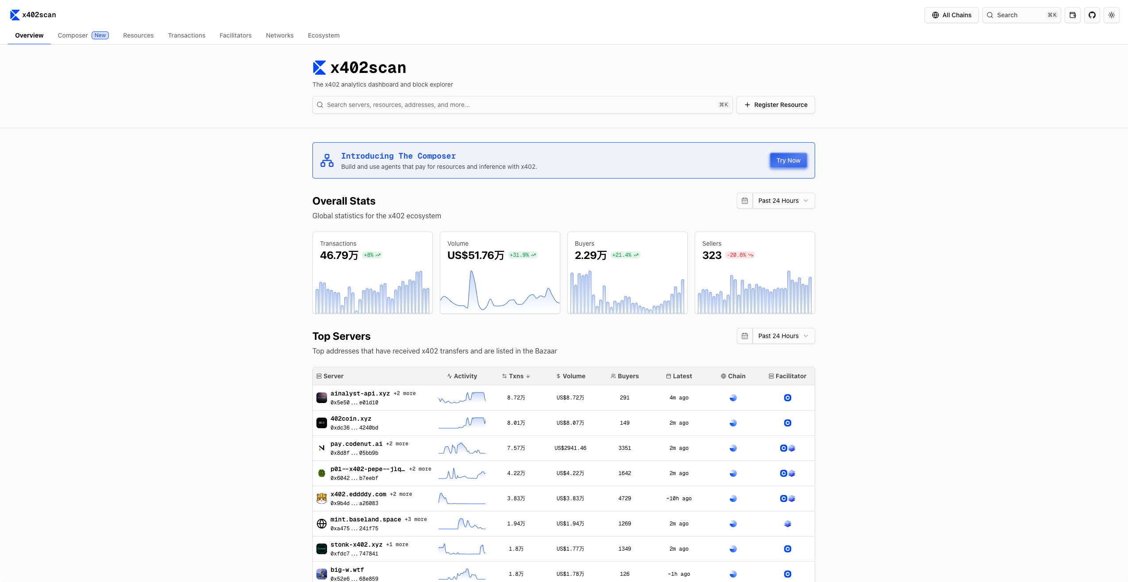The height and width of the screenshot is (582, 1128).
Task: Click Base chain icon in ainalyst-api.xyz row
Action: [x=733, y=398]
